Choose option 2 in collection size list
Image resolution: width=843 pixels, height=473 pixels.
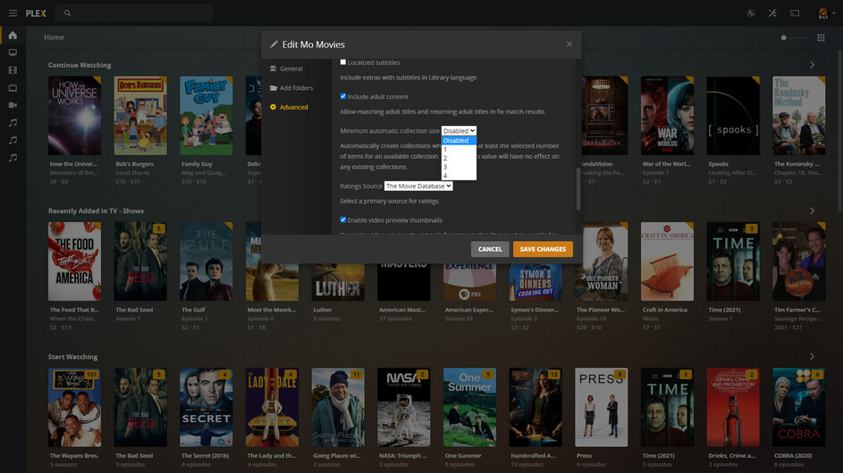(459, 158)
